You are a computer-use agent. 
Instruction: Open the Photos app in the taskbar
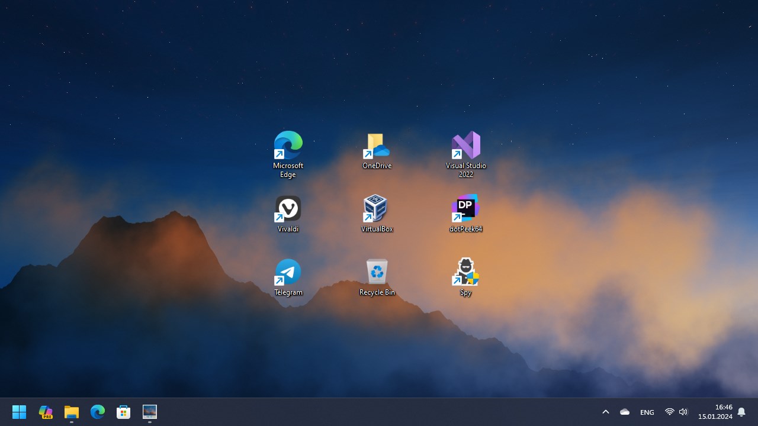pyautogui.click(x=150, y=412)
